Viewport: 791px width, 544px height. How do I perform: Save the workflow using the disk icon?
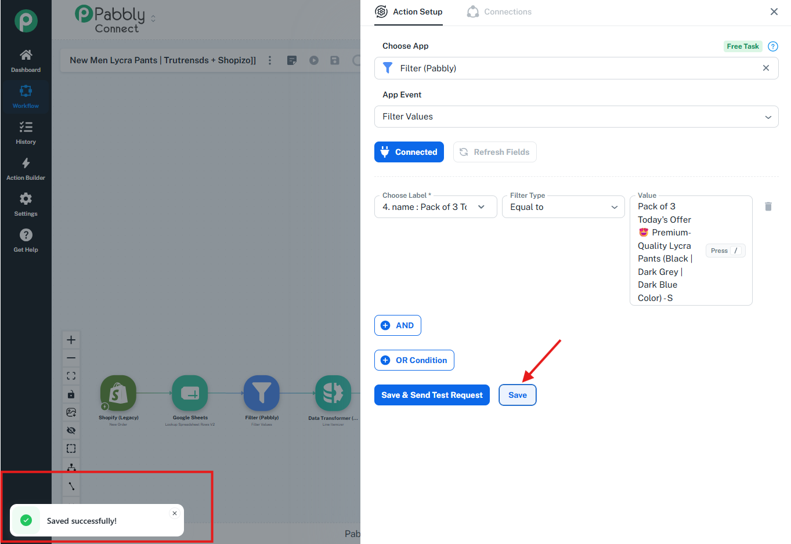[335, 60]
